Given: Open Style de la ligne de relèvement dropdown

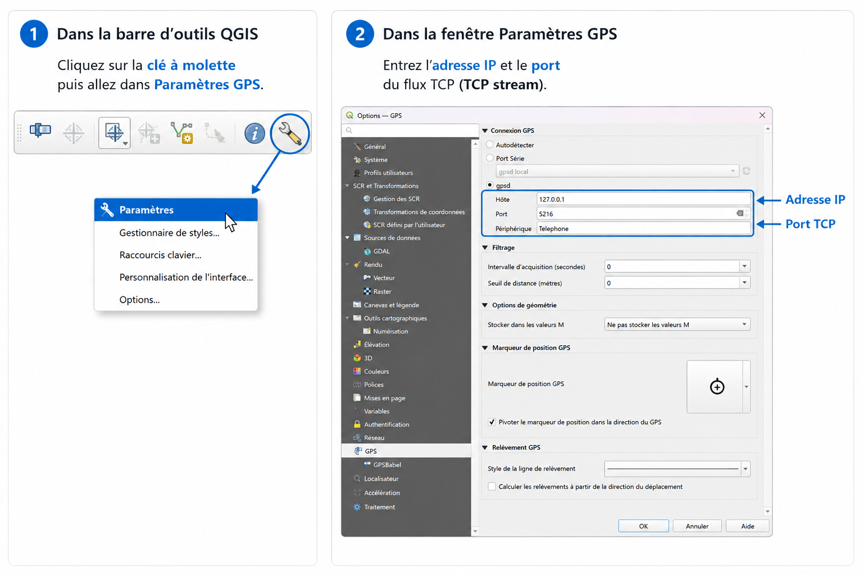Looking at the screenshot, I should tap(745, 469).
